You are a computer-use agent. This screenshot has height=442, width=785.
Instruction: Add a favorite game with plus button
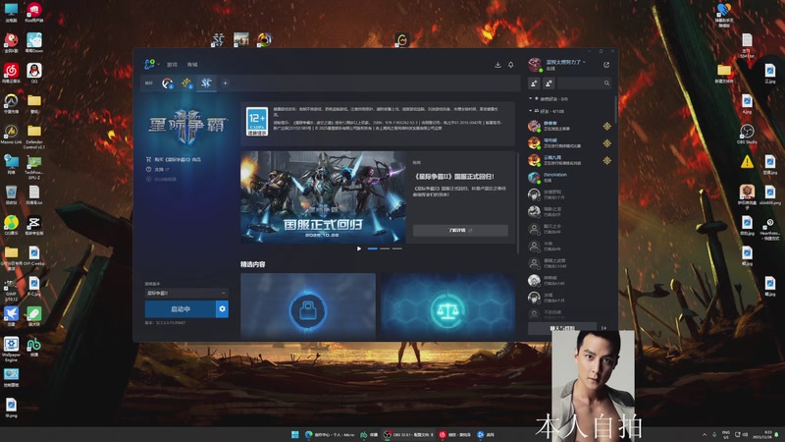click(226, 83)
